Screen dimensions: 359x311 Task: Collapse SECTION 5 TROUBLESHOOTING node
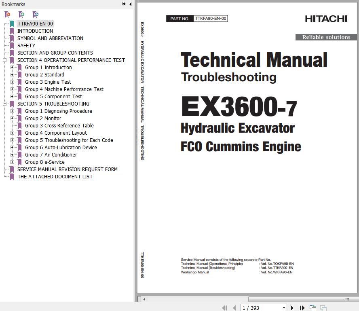point(4,104)
